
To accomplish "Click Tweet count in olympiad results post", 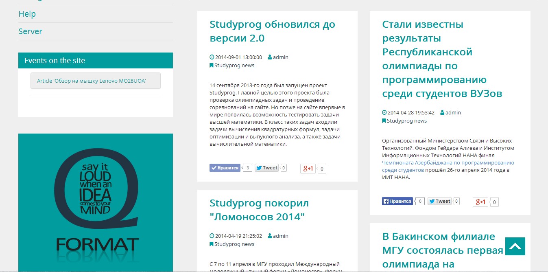I will [x=456, y=201].
